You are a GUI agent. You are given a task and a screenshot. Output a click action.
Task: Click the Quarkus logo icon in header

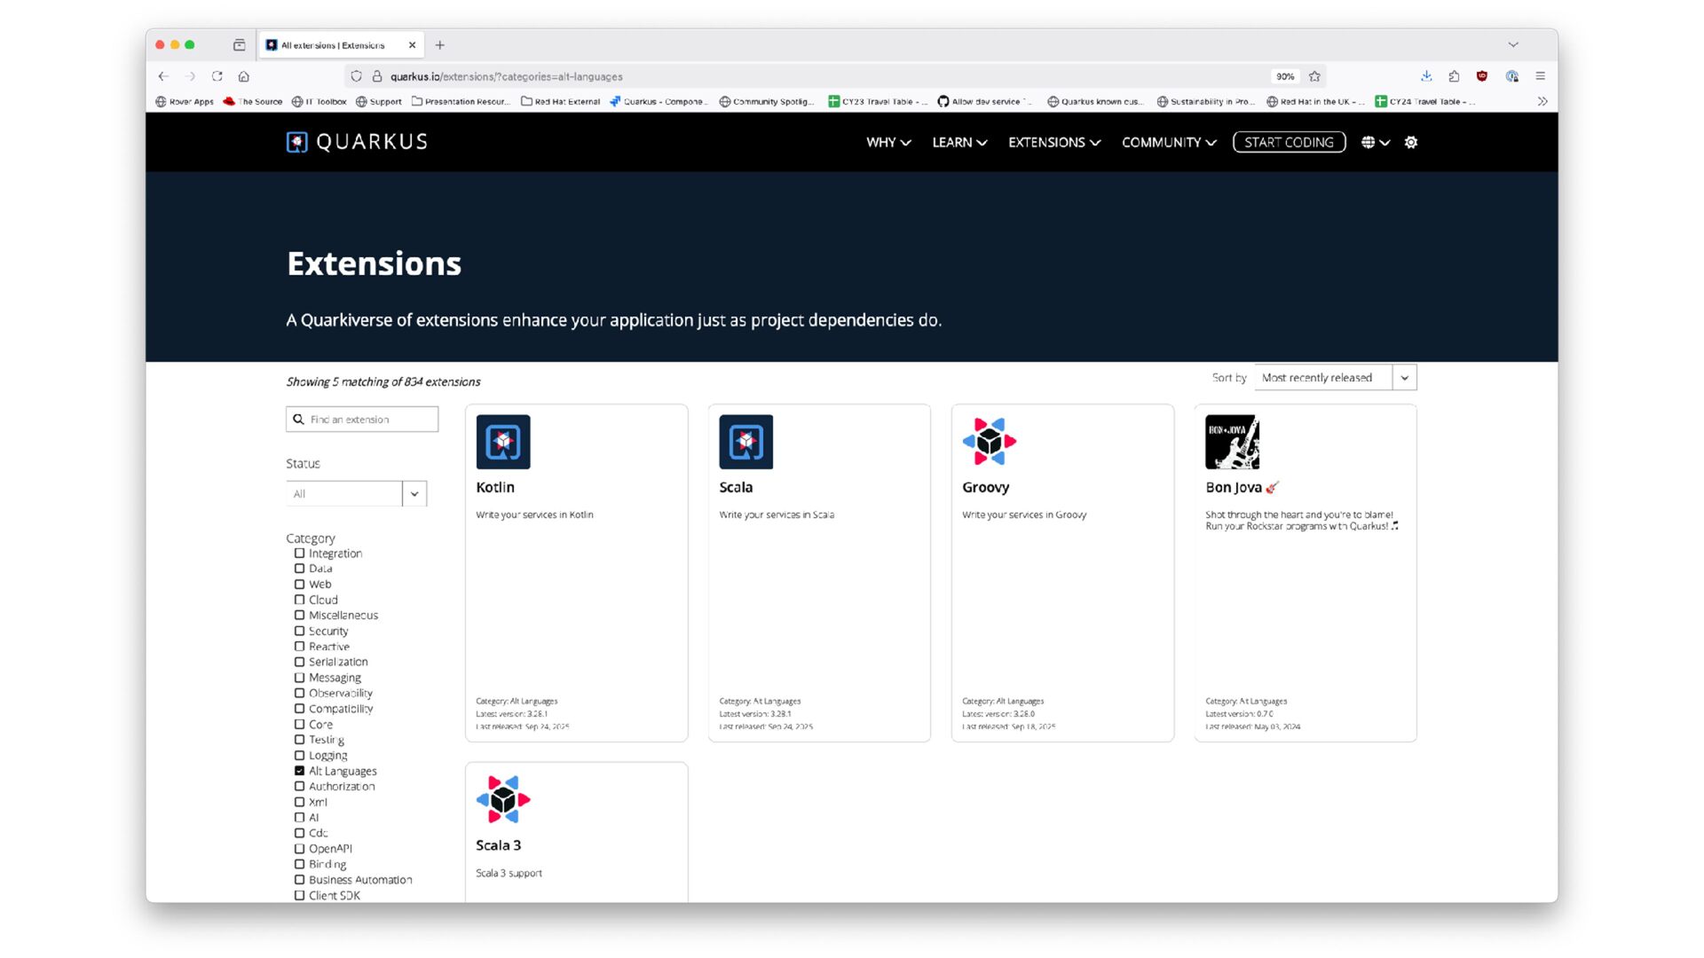pyautogui.click(x=296, y=142)
